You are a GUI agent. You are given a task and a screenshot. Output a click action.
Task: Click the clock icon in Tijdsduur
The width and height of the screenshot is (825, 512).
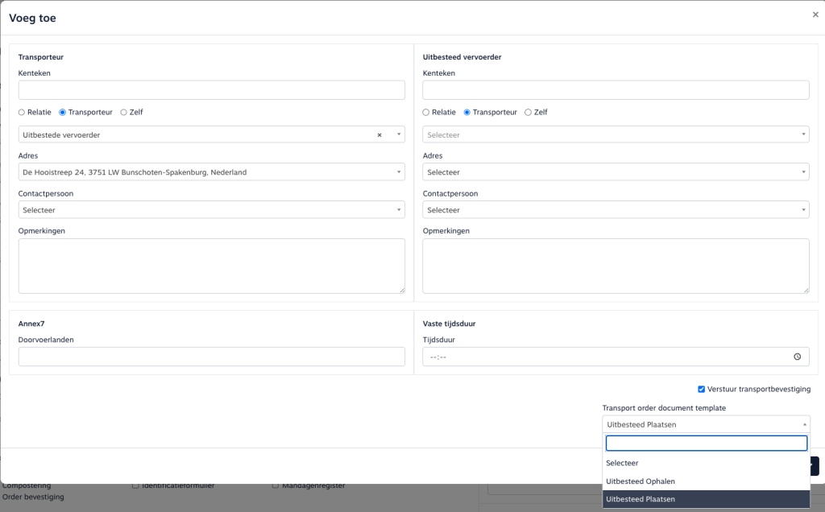797,357
